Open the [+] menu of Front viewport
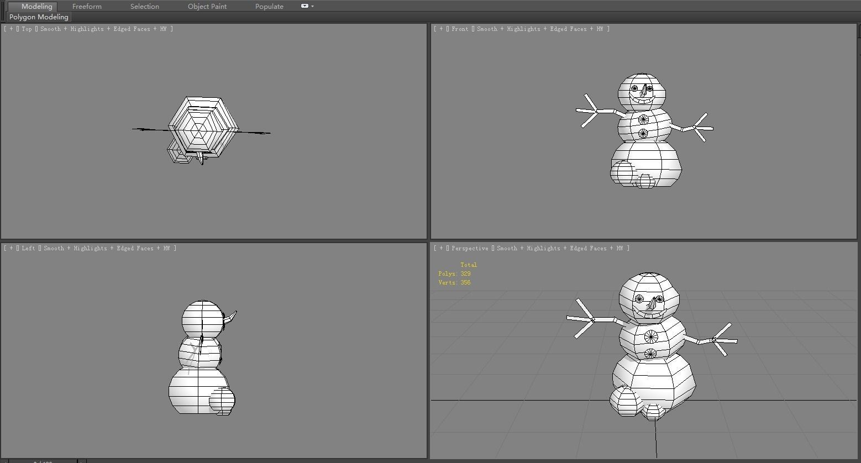 [x=441, y=29]
